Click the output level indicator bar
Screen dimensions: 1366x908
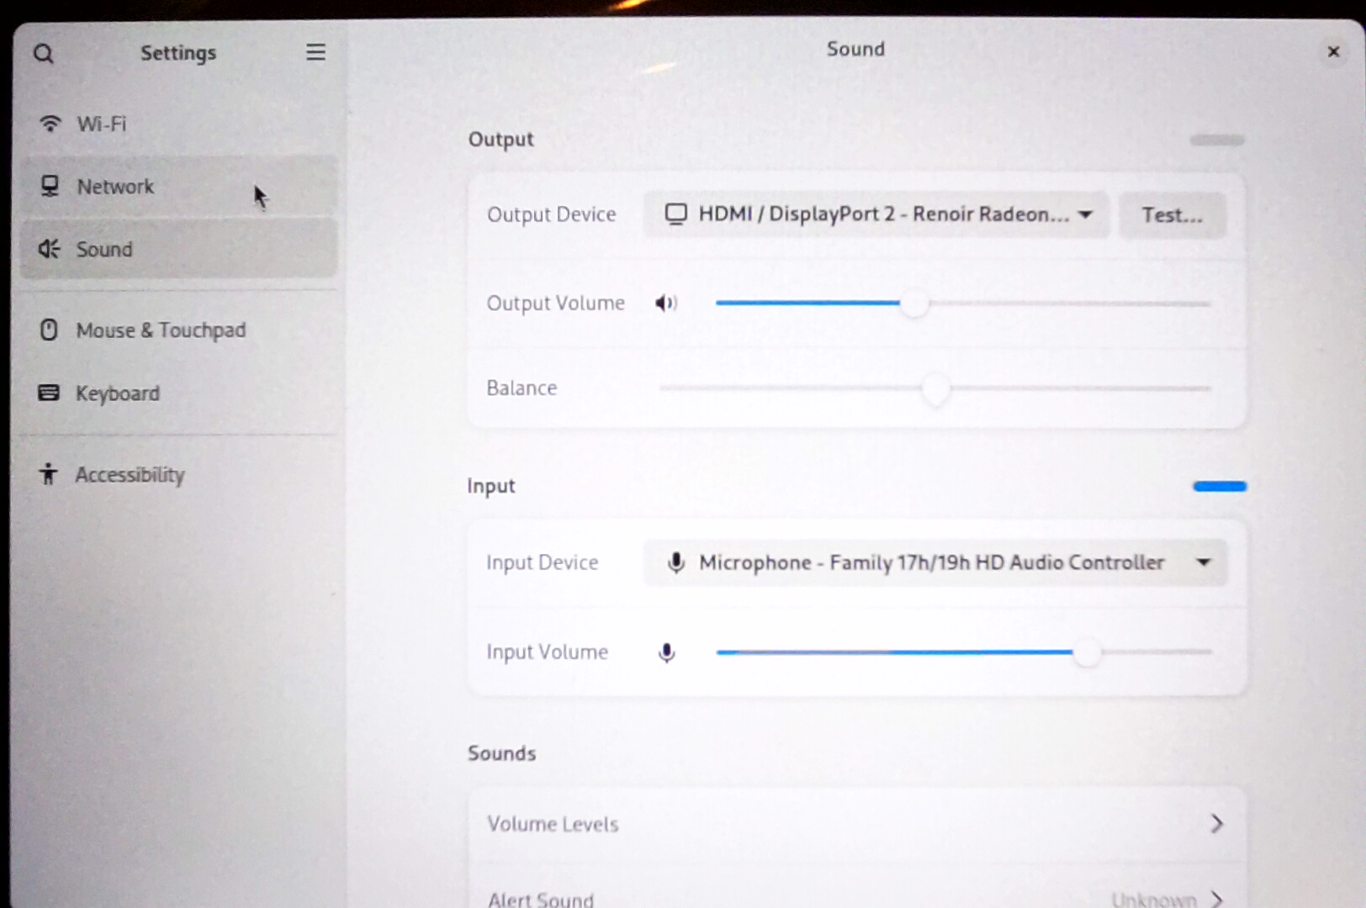(x=1217, y=140)
